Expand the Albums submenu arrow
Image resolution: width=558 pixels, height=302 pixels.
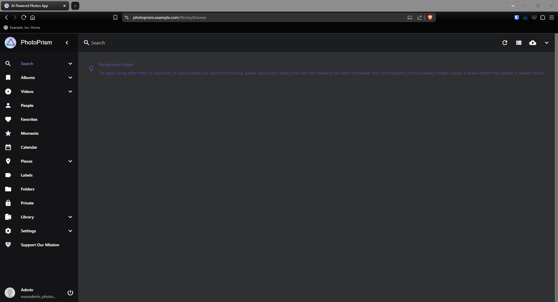(x=70, y=78)
